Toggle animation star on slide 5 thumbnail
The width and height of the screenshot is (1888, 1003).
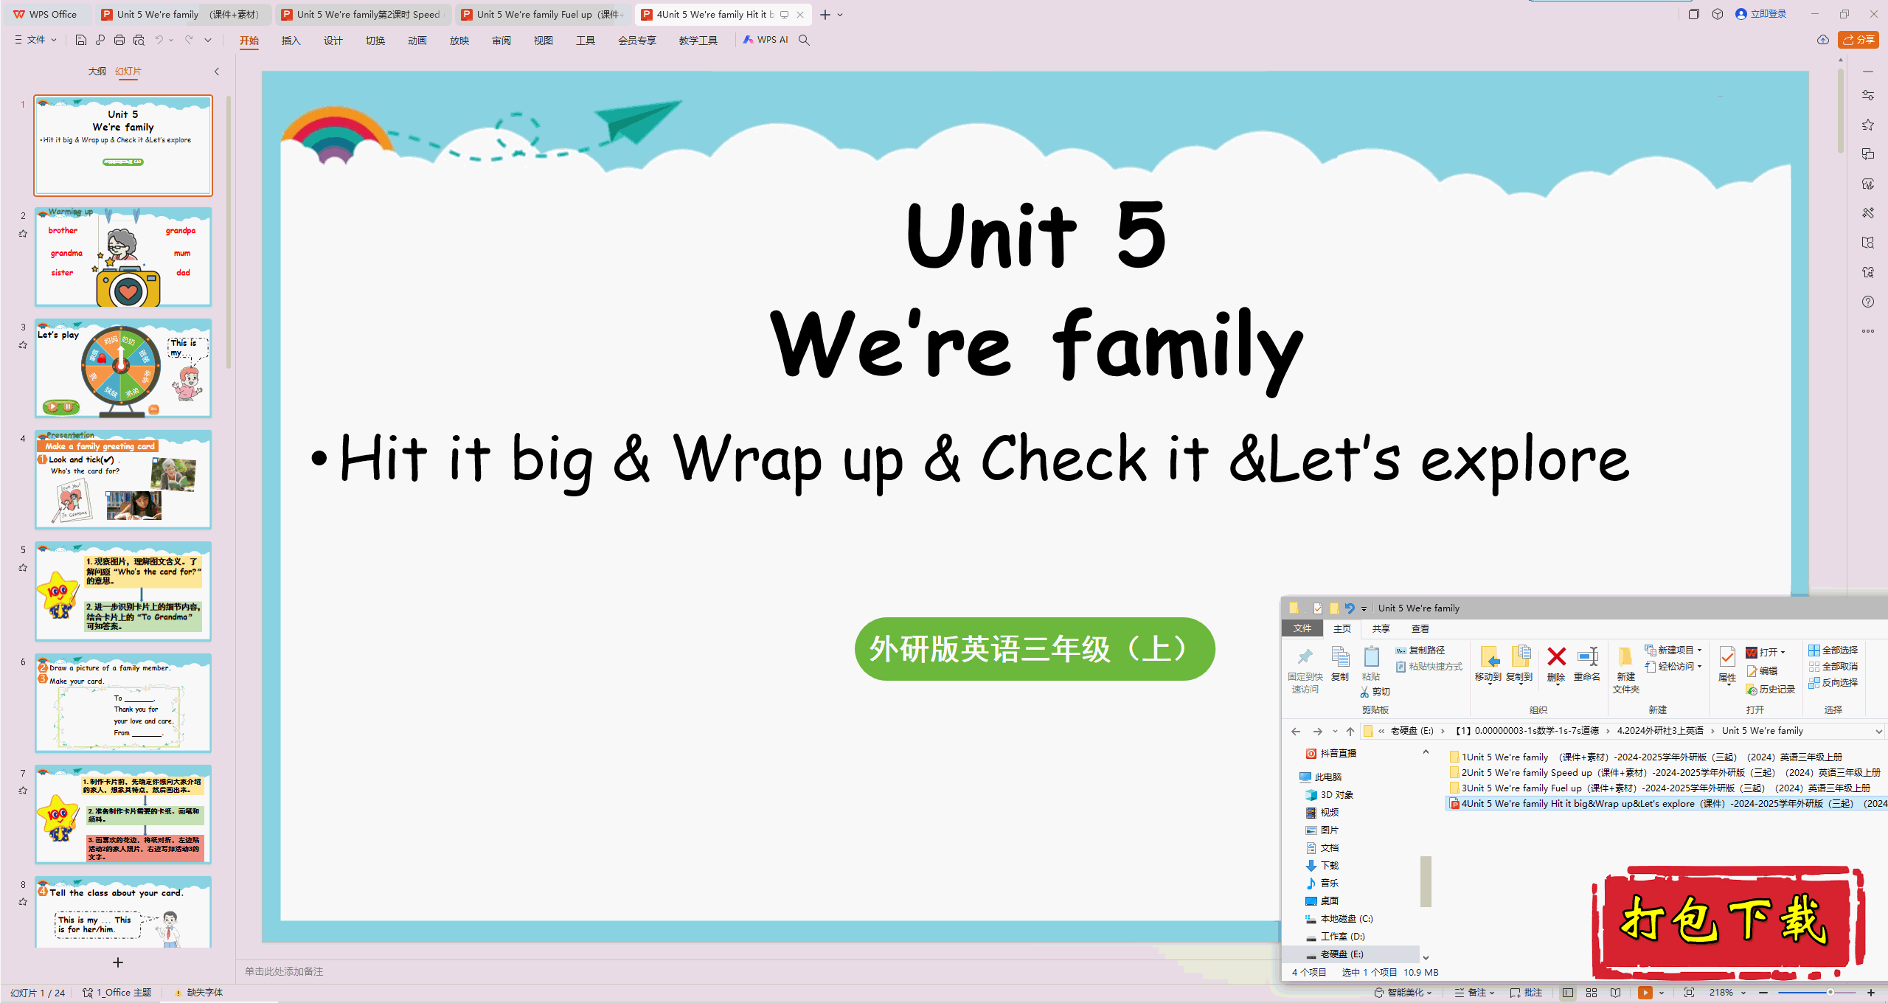[23, 567]
